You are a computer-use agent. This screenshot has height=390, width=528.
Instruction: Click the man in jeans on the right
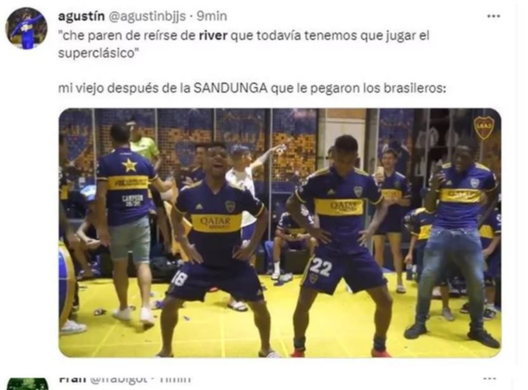455,241
